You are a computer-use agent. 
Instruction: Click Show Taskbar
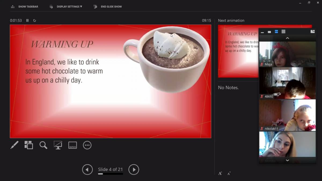(x=24, y=6)
